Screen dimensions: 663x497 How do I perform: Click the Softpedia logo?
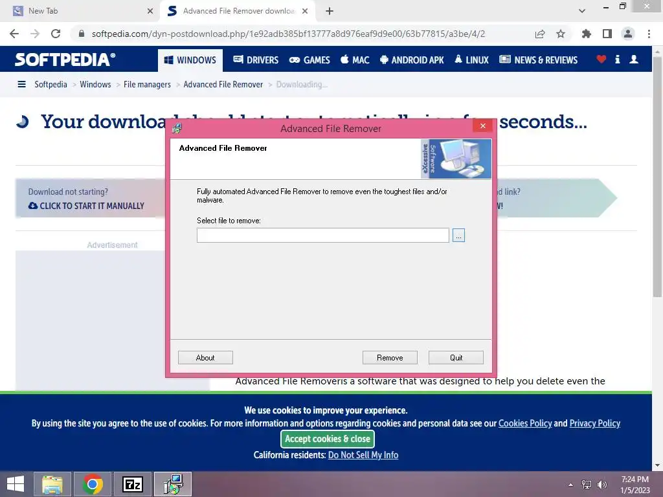coord(65,60)
